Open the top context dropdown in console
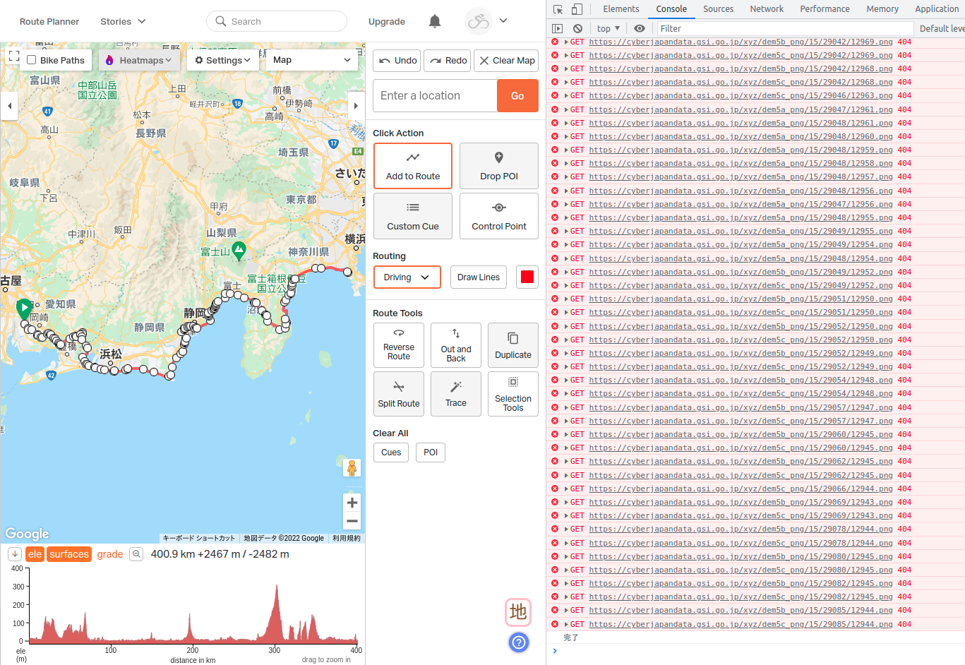 (x=608, y=28)
